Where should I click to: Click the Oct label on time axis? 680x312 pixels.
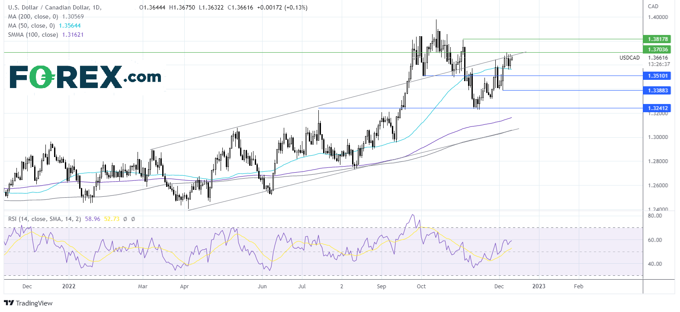pos(421,286)
